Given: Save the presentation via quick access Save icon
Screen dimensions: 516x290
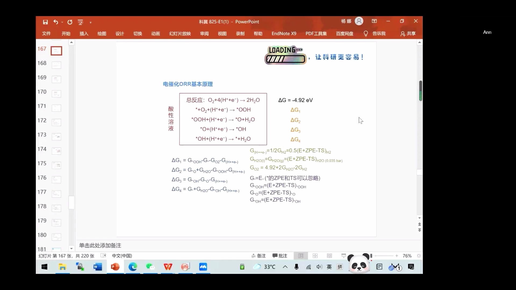Looking at the screenshot, I should point(45,22).
